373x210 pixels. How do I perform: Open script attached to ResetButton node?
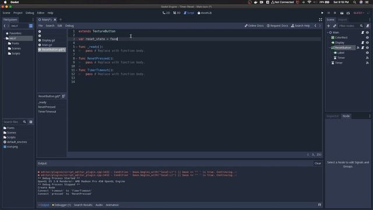tap(363, 48)
